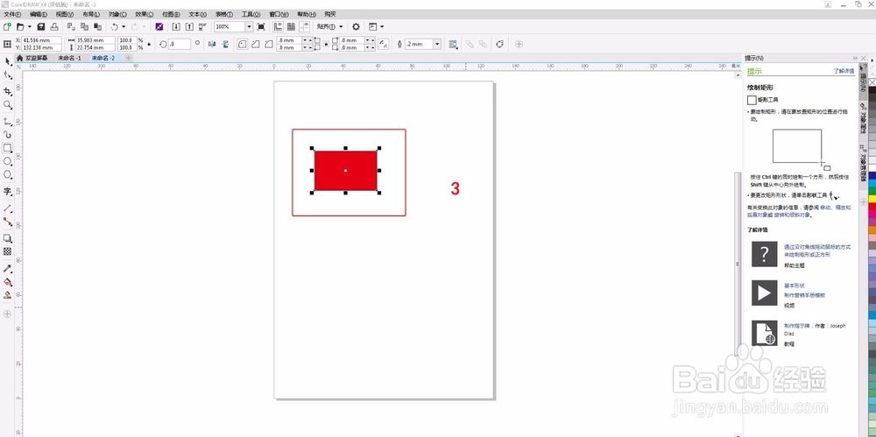Add new document tab plus button

click(128, 58)
